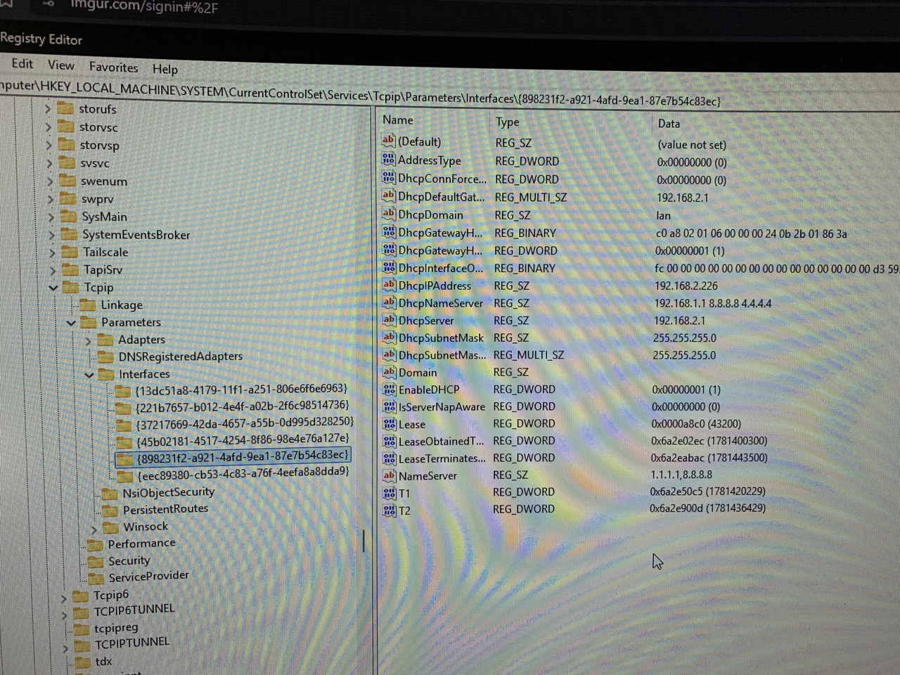Open the Favorites menu

tap(113, 67)
